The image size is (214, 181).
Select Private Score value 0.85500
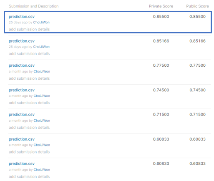[161, 17]
